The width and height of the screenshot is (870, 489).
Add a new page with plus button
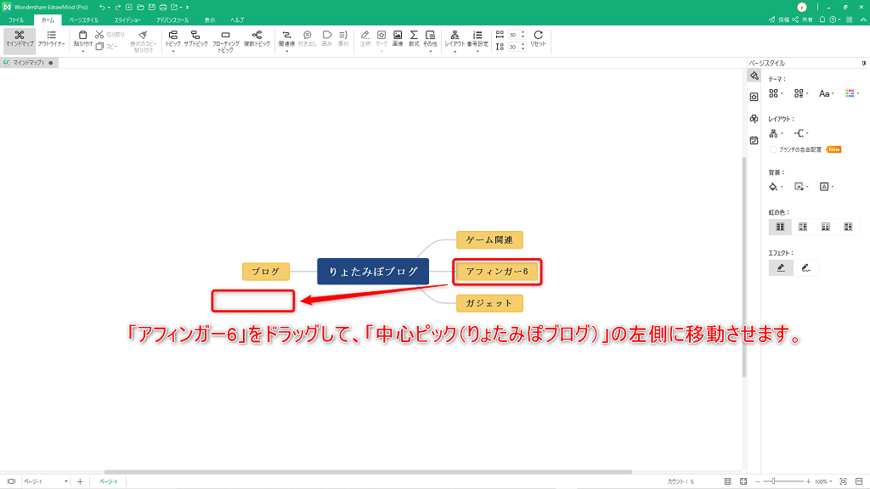[x=80, y=481]
